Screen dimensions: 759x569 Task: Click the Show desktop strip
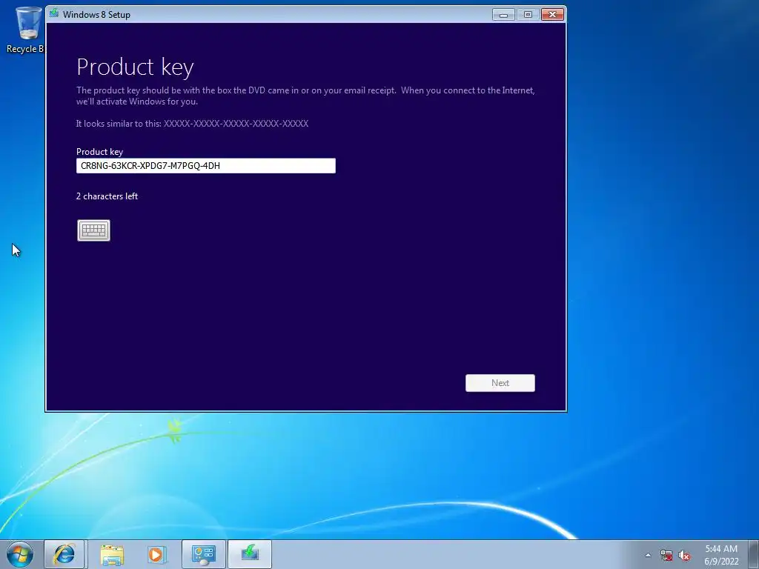tap(754, 554)
